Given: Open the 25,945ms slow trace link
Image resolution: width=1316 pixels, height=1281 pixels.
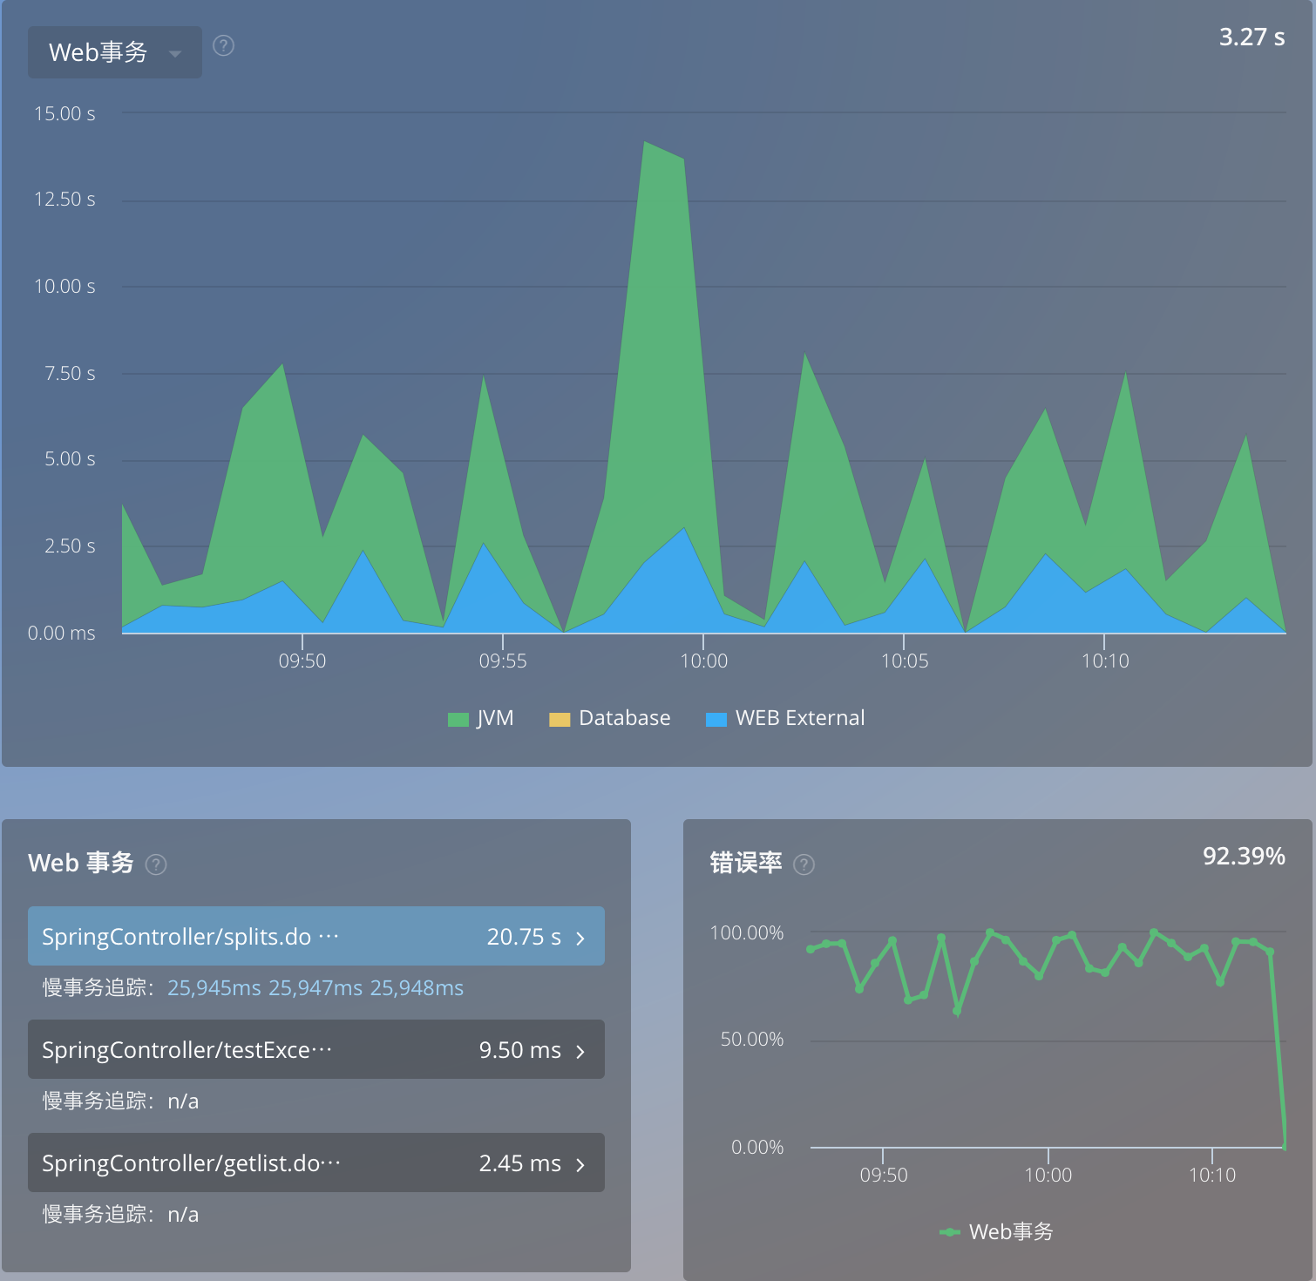Looking at the screenshot, I should (214, 988).
